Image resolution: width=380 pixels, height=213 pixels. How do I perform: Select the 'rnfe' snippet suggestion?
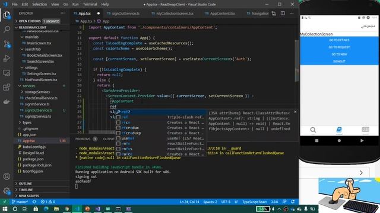click(161, 144)
